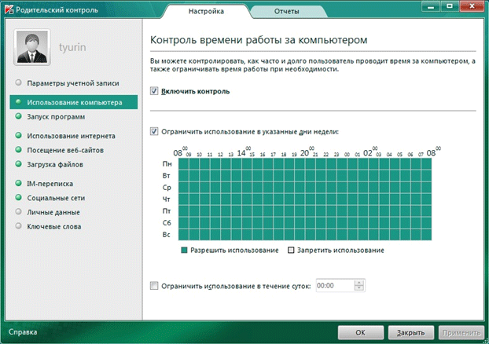The image size is (489, 344).
Task: Click the green status dot beside Посещение веб-сайтов
Action: click(x=18, y=149)
